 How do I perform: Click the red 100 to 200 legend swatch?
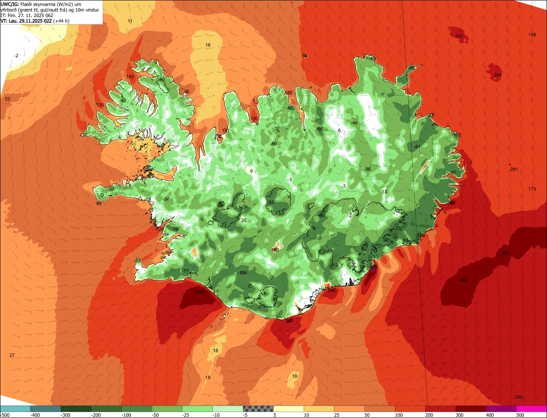(x=410, y=409)
